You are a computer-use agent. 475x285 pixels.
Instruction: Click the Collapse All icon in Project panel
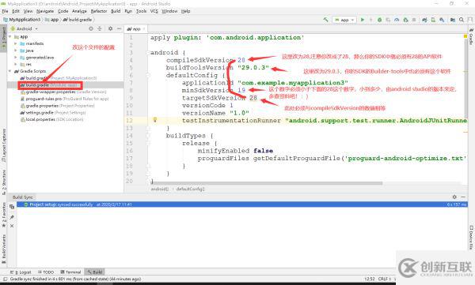pyautogui.click(x=100, y=28)
